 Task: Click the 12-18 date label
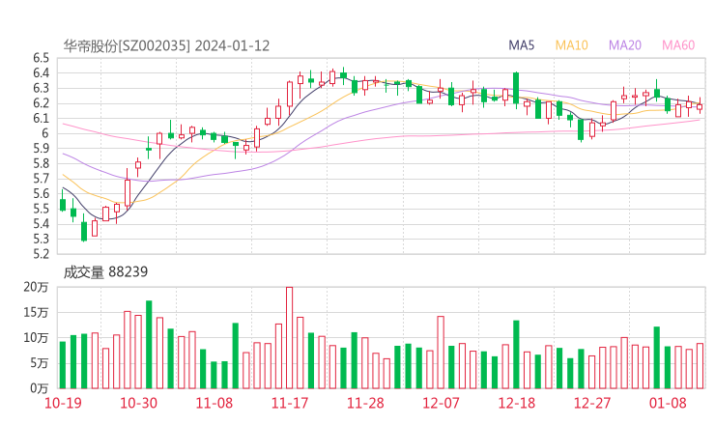(516, 403)
